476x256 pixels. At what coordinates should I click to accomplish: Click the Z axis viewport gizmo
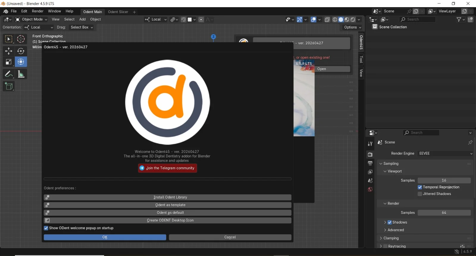(x=213, y=37)
